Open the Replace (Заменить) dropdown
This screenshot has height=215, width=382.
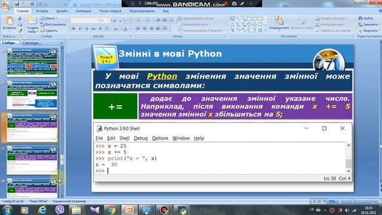pos(369,24)
